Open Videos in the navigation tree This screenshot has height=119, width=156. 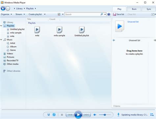(x=10, y=54)
